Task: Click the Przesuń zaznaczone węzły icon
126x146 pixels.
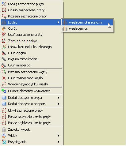Action: tap(4, 72)
